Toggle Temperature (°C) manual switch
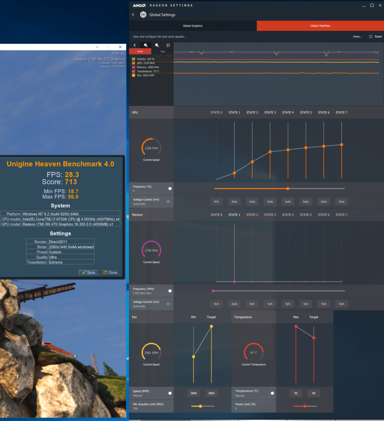The image size is (384, 421). (271, 393)
